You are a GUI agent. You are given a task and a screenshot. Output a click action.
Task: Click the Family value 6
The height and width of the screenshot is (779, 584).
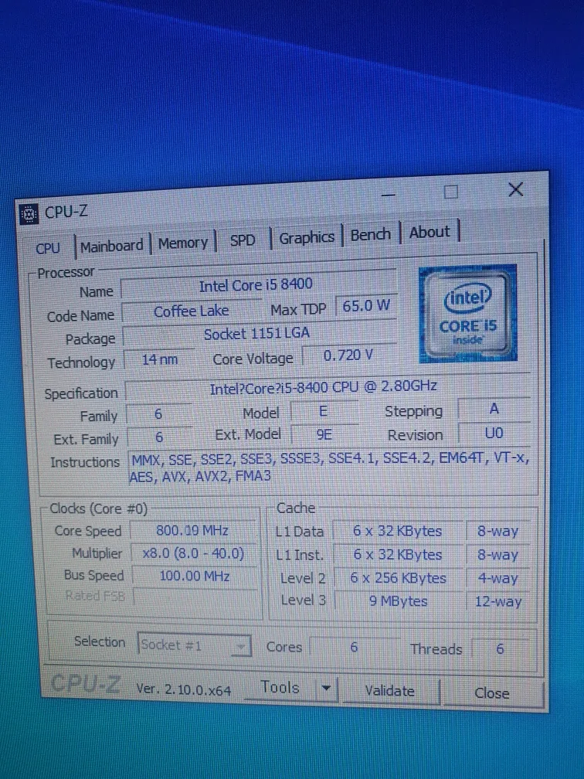(x=158, y=414)
